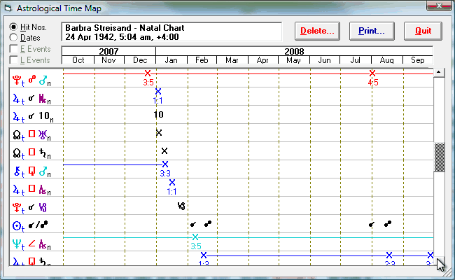This screenshot has width=455, height=280.
Task: Click the As glyph in Neptune row
Action: coord(43,244)
